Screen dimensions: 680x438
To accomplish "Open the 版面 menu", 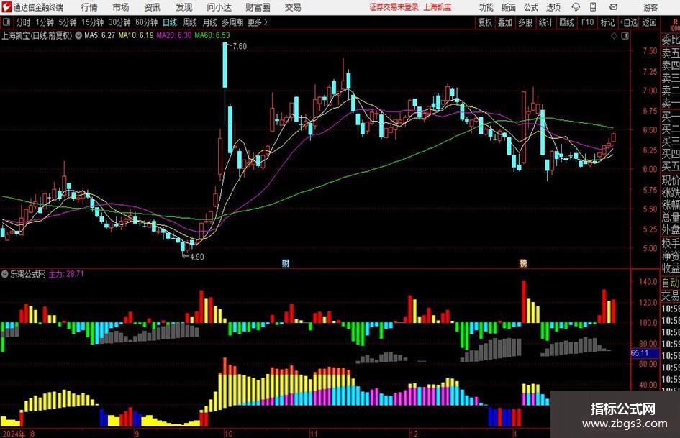I will point(509,7).
